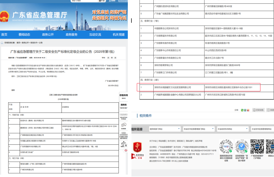
Task: Open the 互动交流 navigation tab
Action: (95, 35)
